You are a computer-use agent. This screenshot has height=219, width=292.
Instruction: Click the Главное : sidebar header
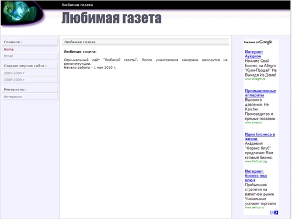pos(30,42)
